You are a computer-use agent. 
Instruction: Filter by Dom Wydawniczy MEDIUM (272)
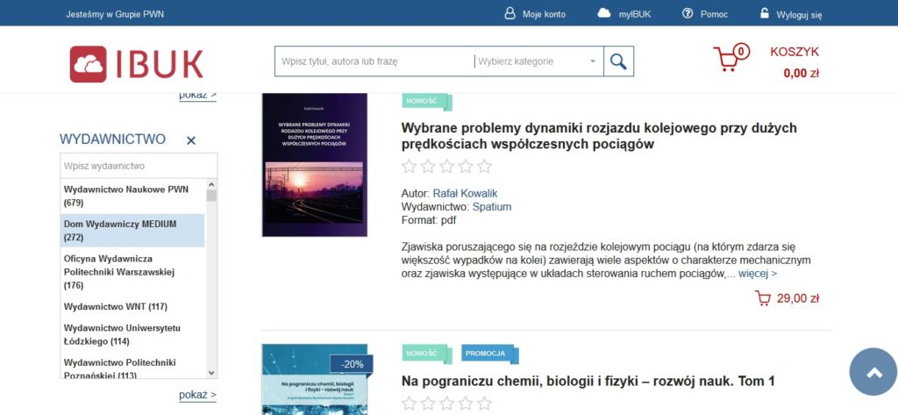(x=132, y=231)
